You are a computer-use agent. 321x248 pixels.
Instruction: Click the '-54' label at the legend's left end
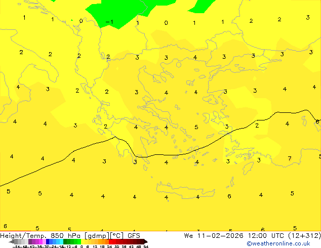click(15, 246)
